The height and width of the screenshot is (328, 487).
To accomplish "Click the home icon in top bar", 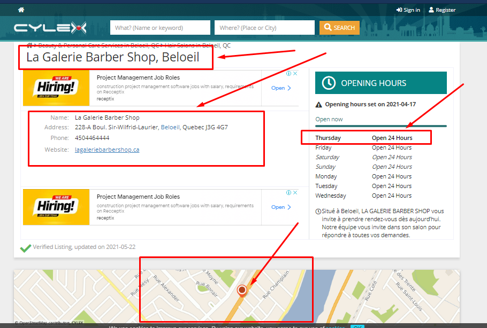I will click(21, 10).
